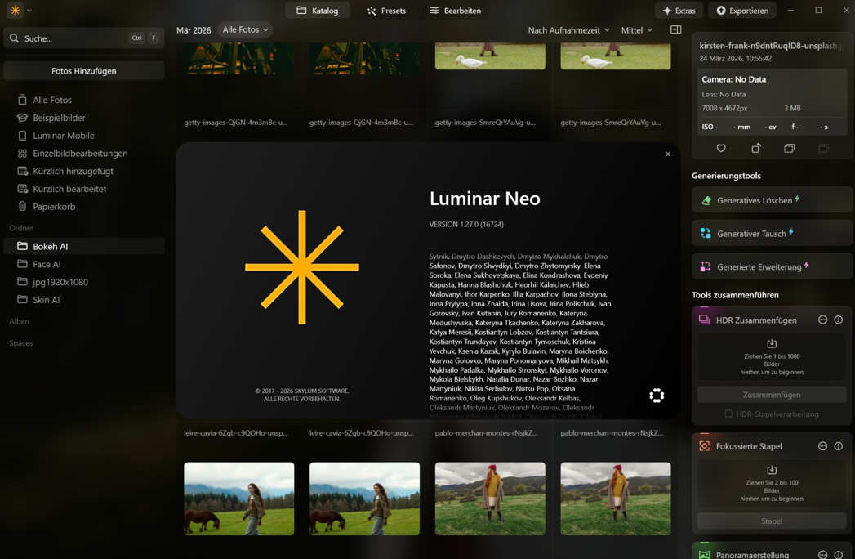Click the rotate image icon under the metadata panel
855x559 pixels.
click(x=755, y=148)
